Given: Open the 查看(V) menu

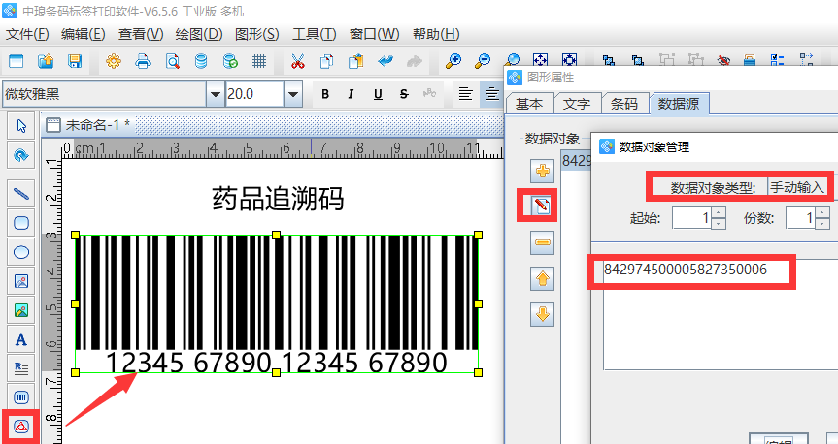Looking at the screenshot, I should click(x=141, y=35).
